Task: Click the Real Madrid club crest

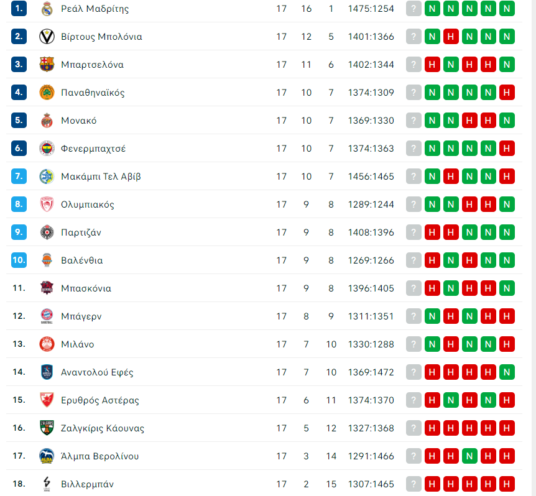Action: (x=47, y=9)
